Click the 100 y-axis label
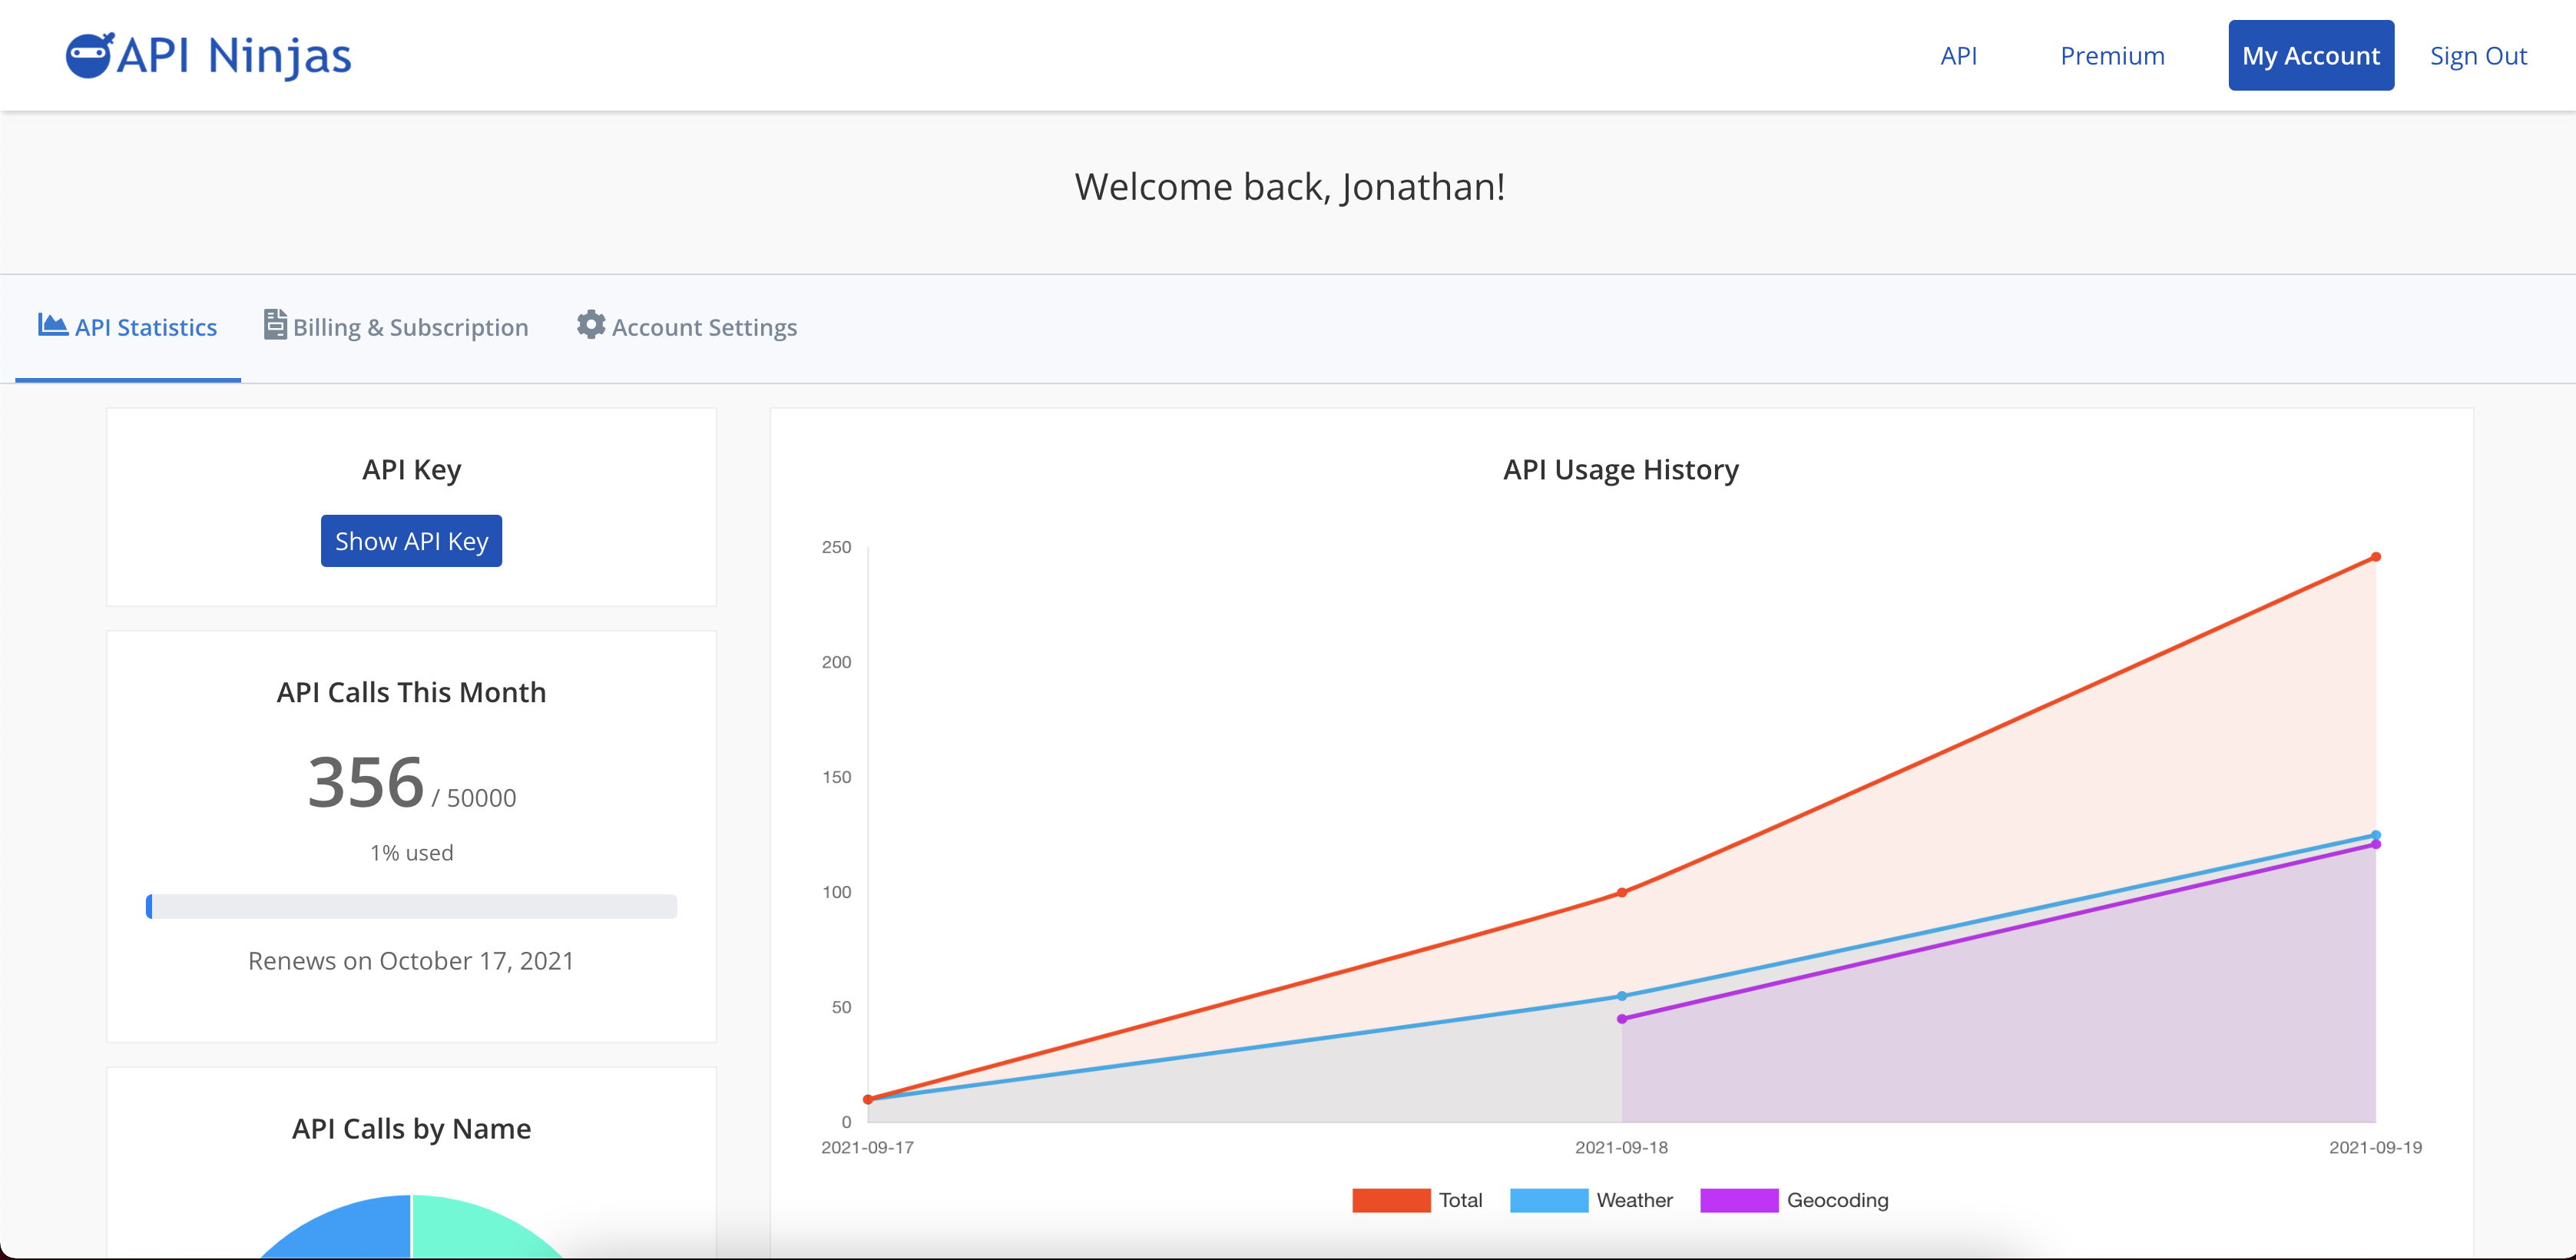2576x1260 pixels. pos(836,892)
